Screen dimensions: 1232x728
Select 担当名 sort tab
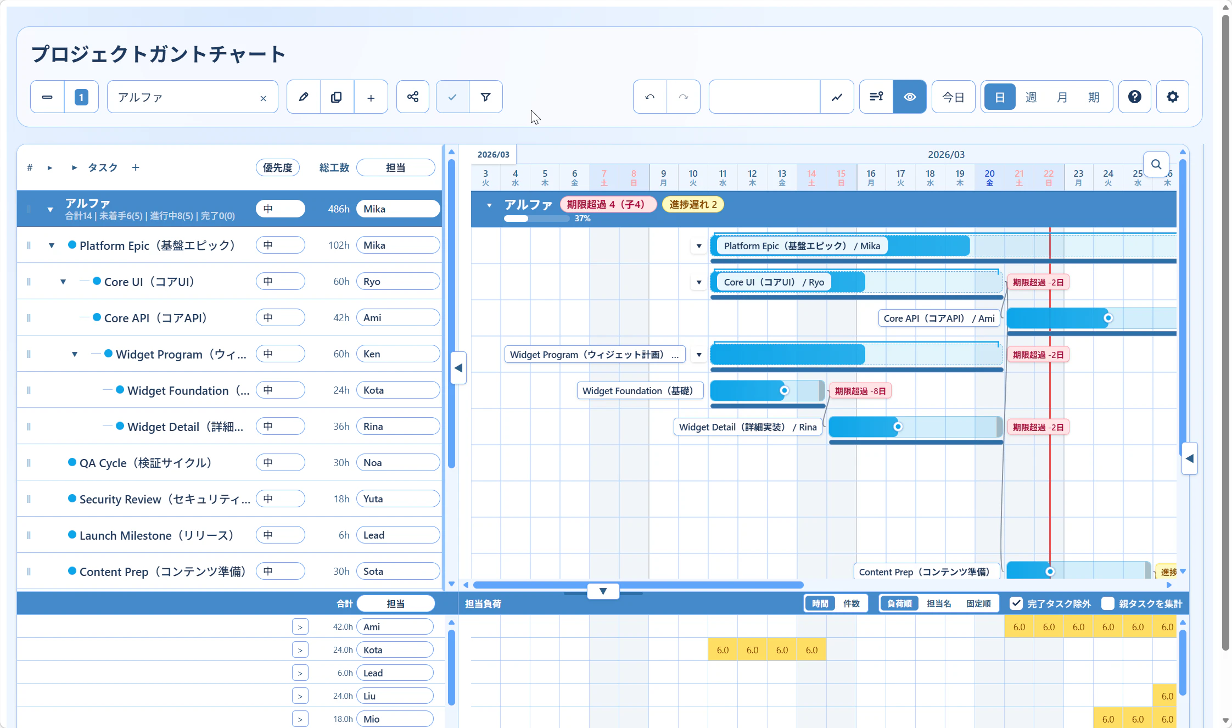point(938,603)
